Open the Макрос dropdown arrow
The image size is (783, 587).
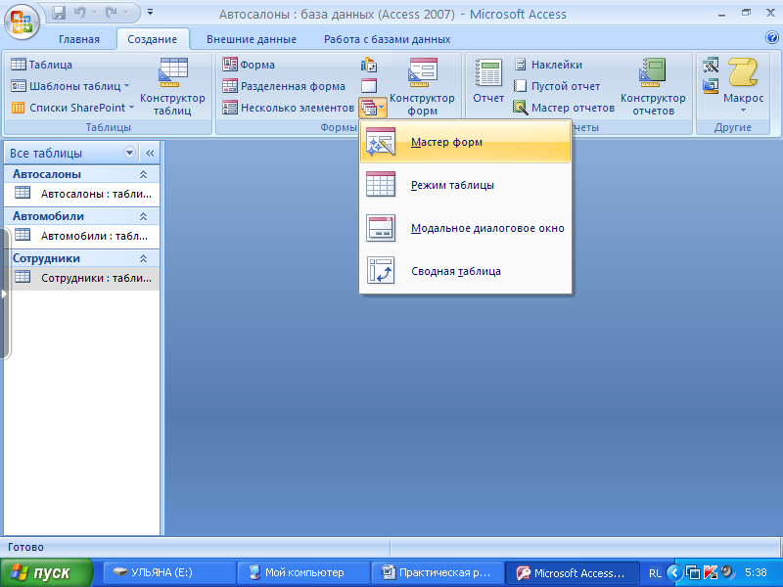[743, 110]
